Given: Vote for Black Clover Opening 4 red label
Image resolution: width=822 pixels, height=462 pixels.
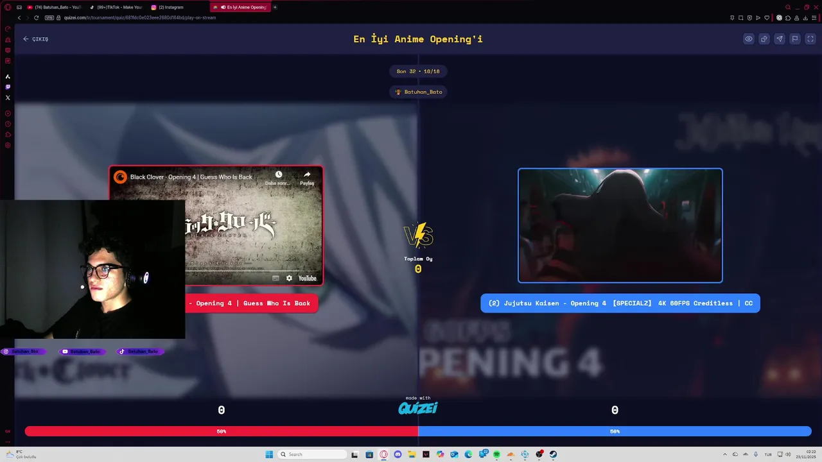Looking at the screenshot, I should coord(252,304).
